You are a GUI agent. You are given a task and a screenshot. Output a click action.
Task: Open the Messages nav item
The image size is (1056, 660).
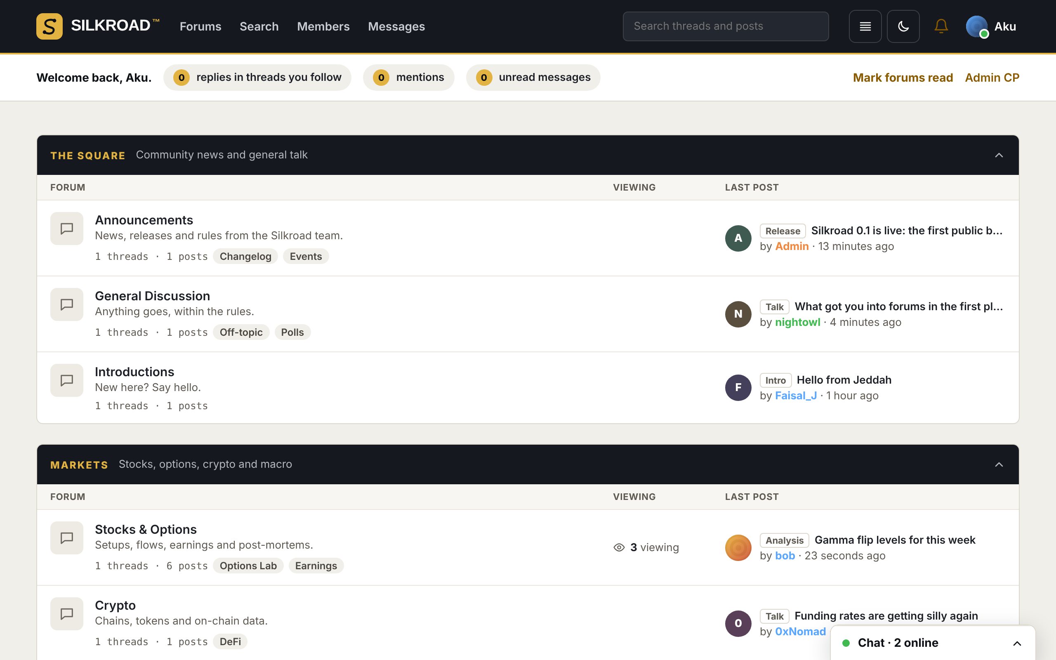click(396, 26)
